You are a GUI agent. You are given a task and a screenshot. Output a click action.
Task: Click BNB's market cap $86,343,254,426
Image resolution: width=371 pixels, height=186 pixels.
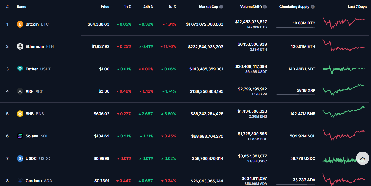coord(207,114)
